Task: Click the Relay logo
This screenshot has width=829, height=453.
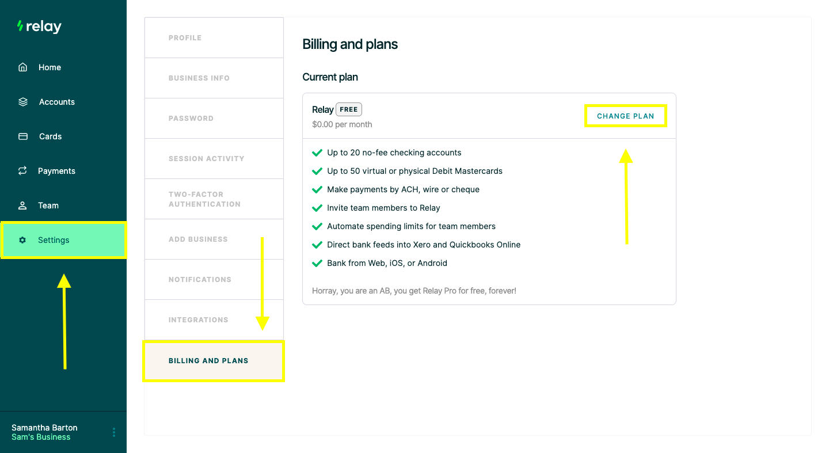Action: point(39,26)
